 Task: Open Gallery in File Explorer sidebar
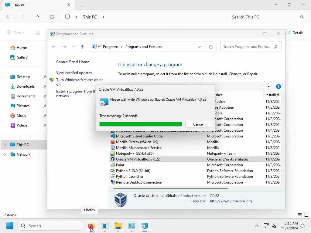click(x=22, y=57)
